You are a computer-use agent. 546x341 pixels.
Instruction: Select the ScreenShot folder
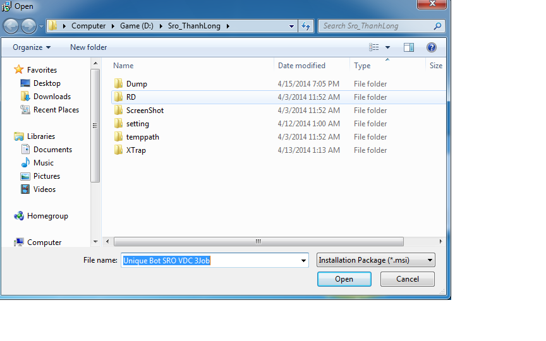tap(279, 111)
